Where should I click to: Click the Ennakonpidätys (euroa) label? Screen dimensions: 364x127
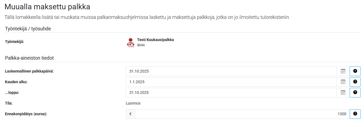click(x=26, y=114)
